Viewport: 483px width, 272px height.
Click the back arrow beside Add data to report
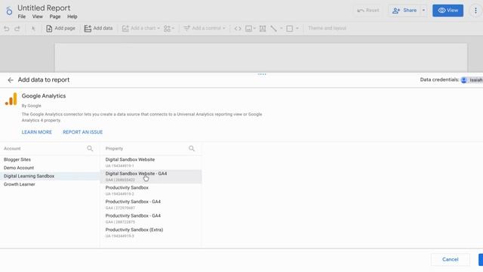pos(11,80)
